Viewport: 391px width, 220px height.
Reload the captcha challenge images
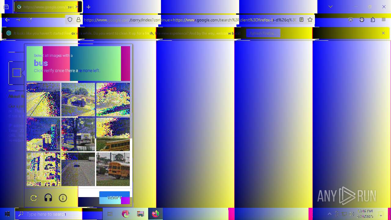tap(34, 198)
